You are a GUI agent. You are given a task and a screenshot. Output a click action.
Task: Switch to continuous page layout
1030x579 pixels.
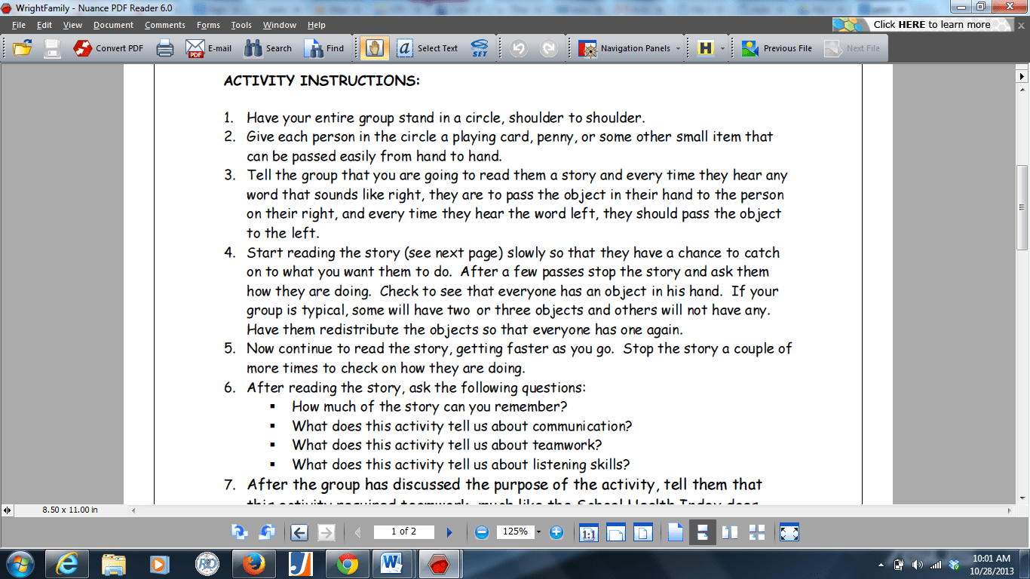(x=703, y=532)
